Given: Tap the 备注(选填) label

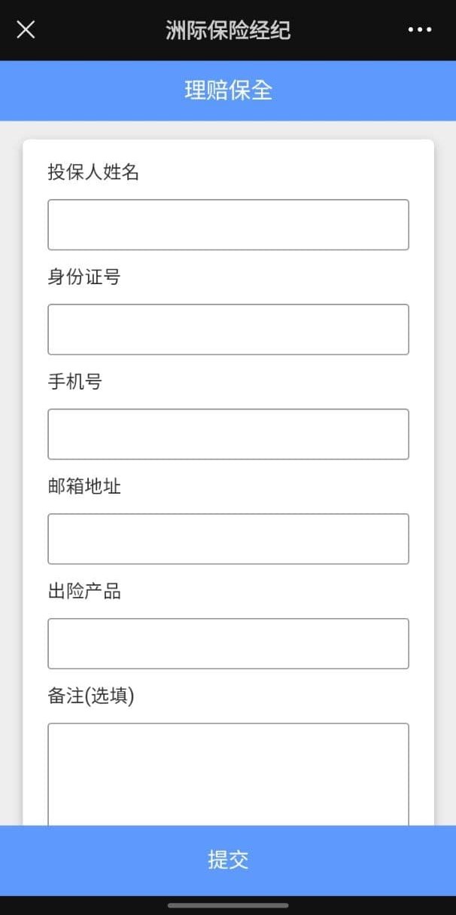Looking at the screenshot, I should tap(91, 696).
